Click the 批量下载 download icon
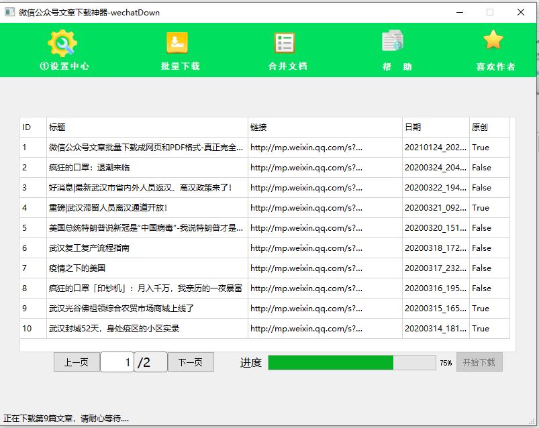The width and height of the screenshot is (539, 428). point(177,42)
